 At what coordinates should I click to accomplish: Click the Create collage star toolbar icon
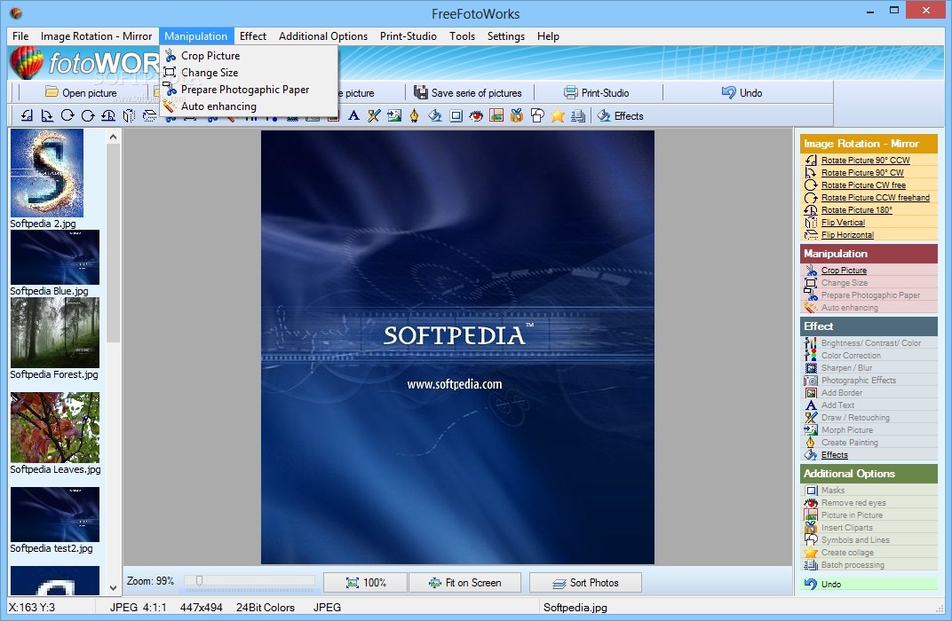pyautogui.click(x=558, y=115)
